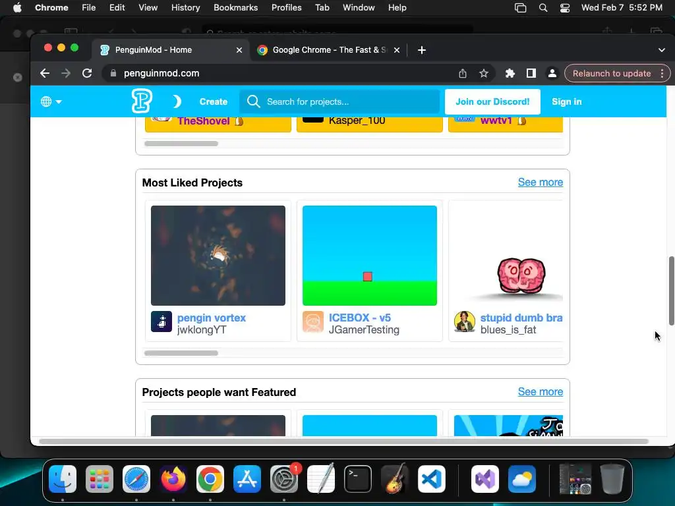Click Chrome's forward arrow
Viewport: 675px width, 506px height.
click(66, 73)
